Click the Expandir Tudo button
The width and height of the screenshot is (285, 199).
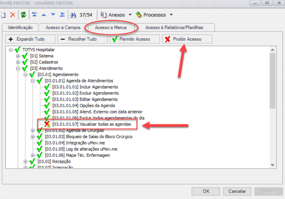click(30, 39)
